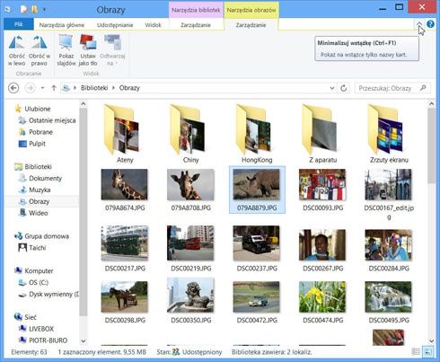Image resolution: width=440 pixels, height=362 pixels.
Task: Switch to large thumbnails view in status bar
Action: [427, 351]
